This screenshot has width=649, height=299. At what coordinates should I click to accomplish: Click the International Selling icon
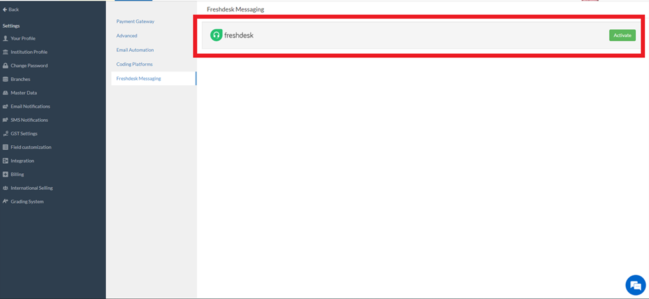5,188
